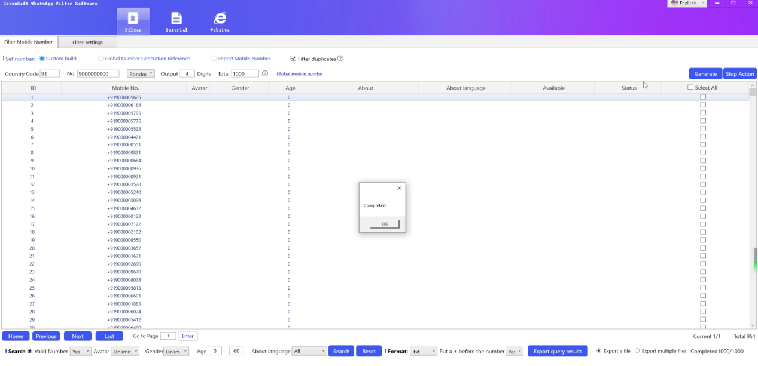The height and width of the screenshot is (366, 758).
Task: Click the Last page button
Action: pyautogui.click(x=109, y=336)
